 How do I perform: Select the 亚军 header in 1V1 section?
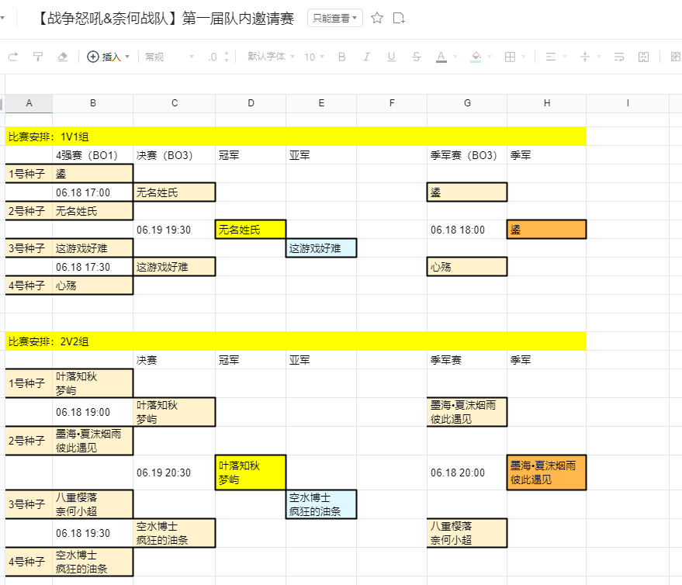pyautogui.click(x=321, y=155)
